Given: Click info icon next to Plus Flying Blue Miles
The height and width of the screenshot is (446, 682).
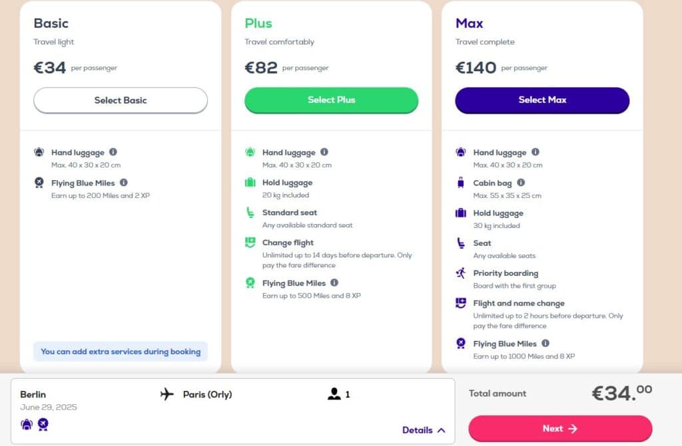Looking at the screenshot, I should 334,283.
